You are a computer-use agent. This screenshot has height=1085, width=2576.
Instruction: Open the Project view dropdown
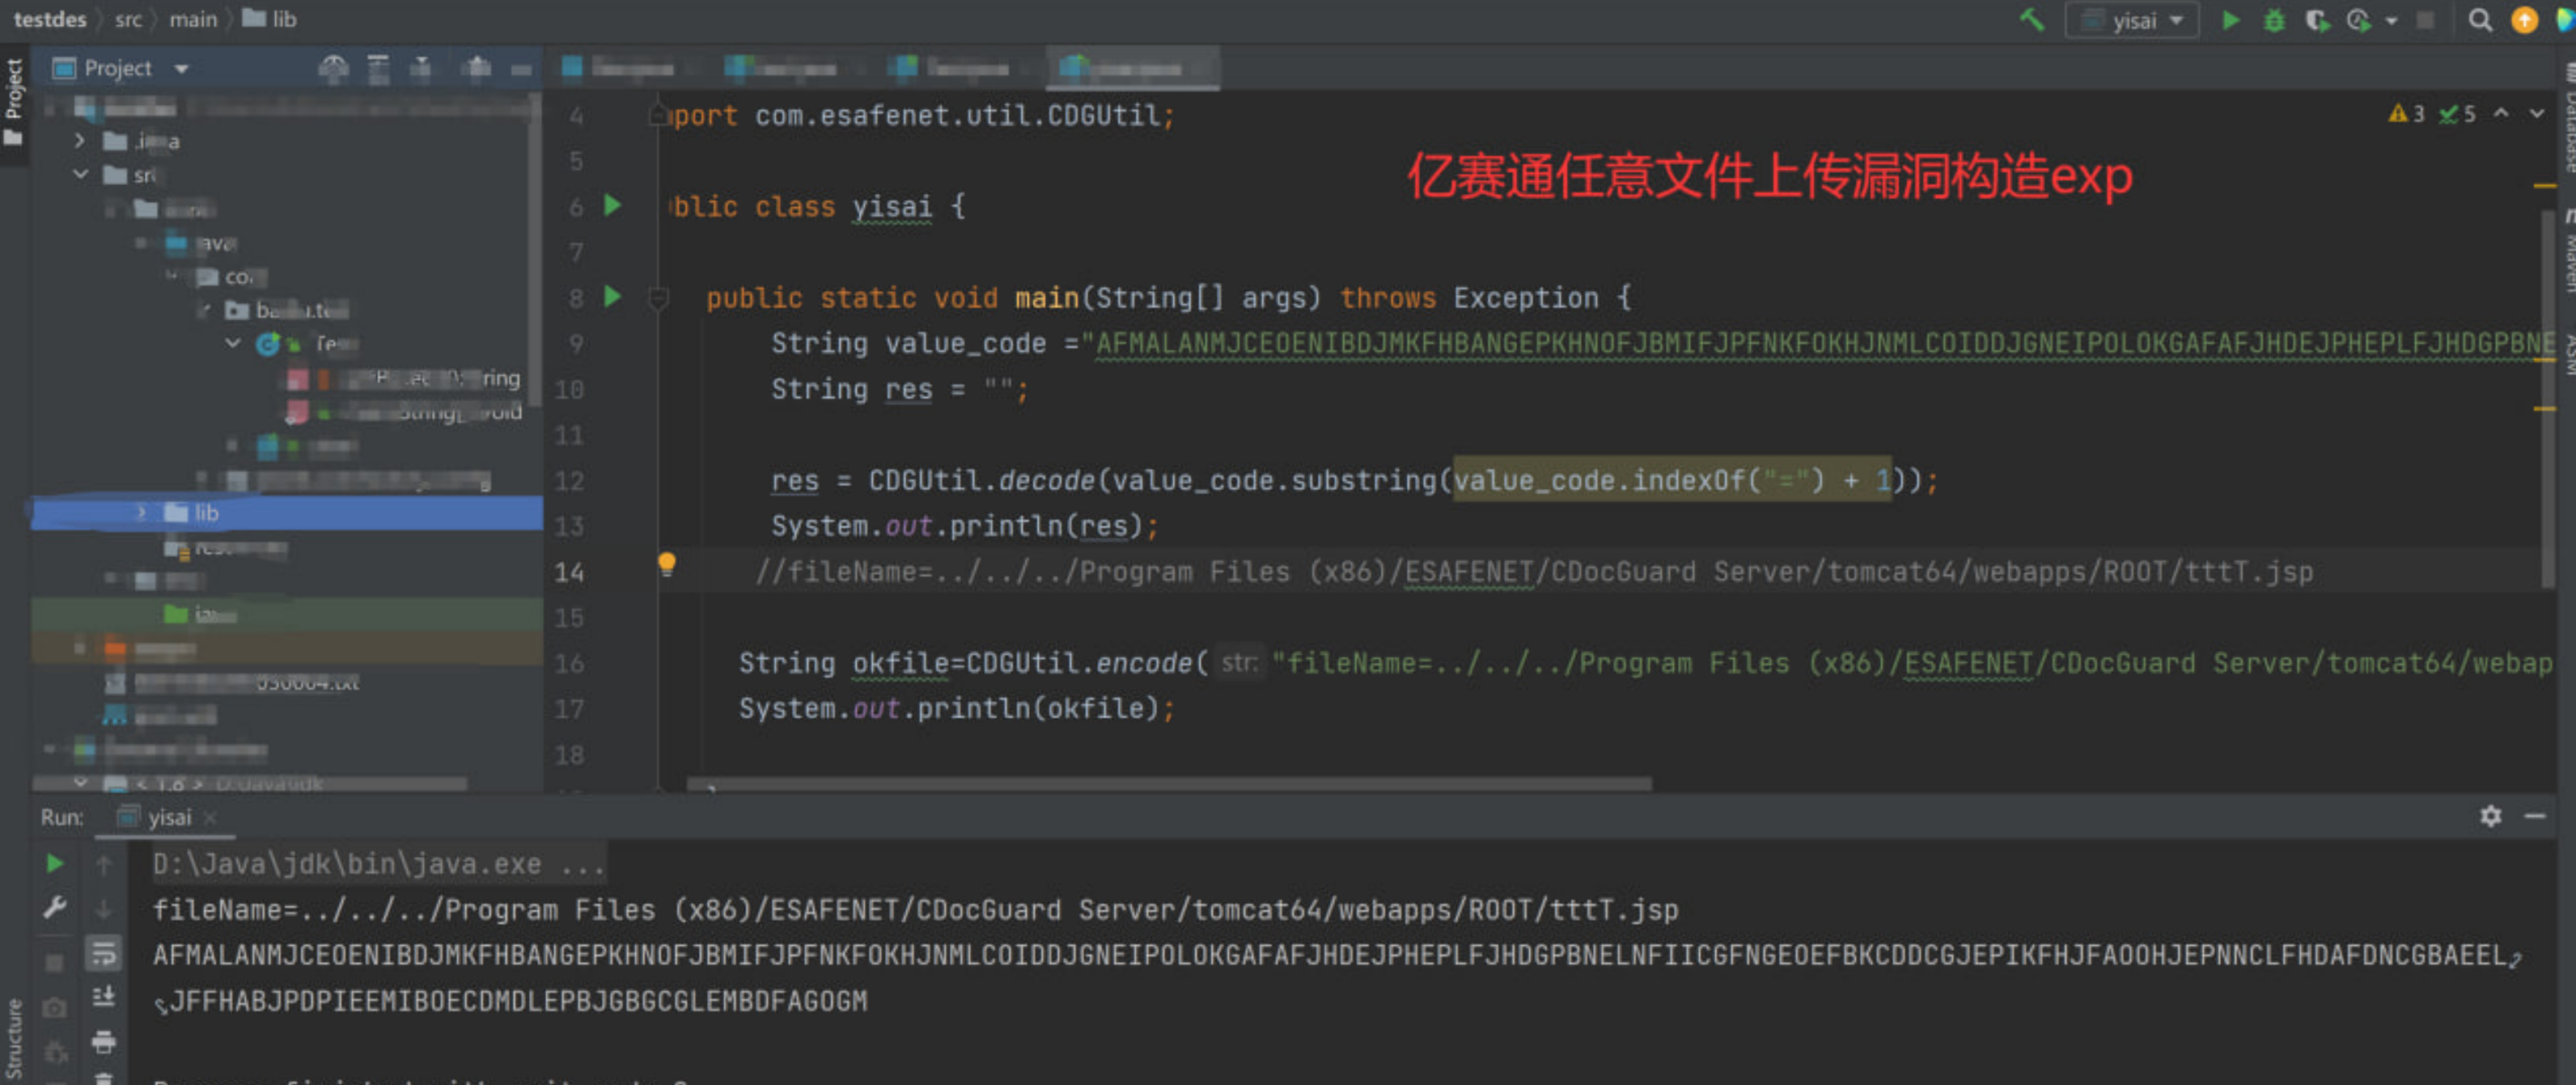coord(181,69)
